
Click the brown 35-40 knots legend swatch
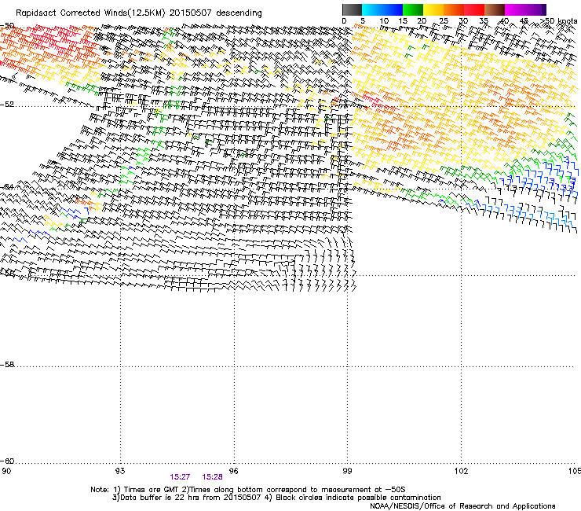(x=495, y=9)
